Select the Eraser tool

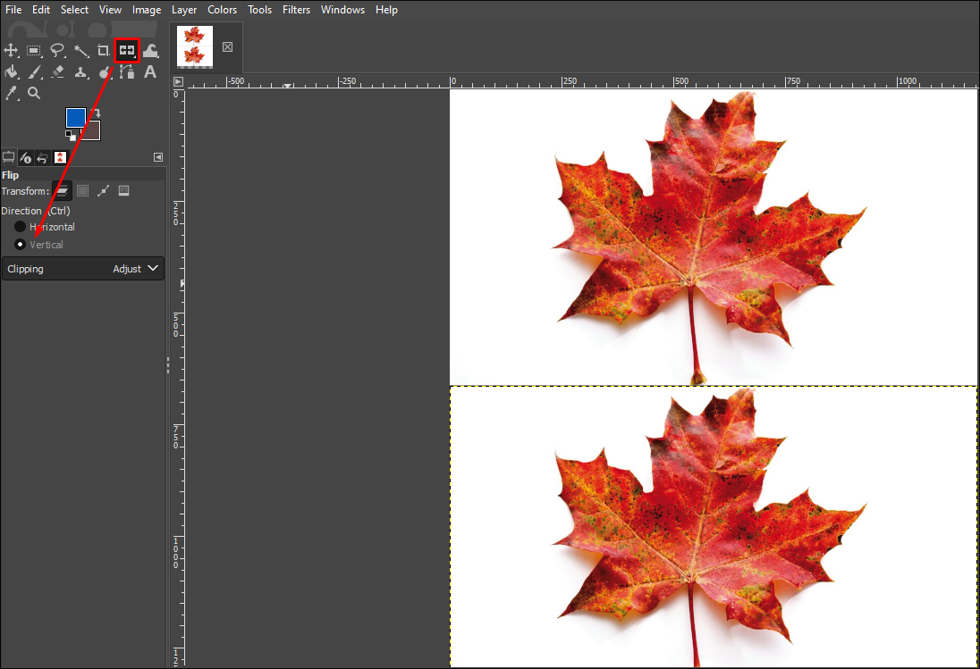57,71
